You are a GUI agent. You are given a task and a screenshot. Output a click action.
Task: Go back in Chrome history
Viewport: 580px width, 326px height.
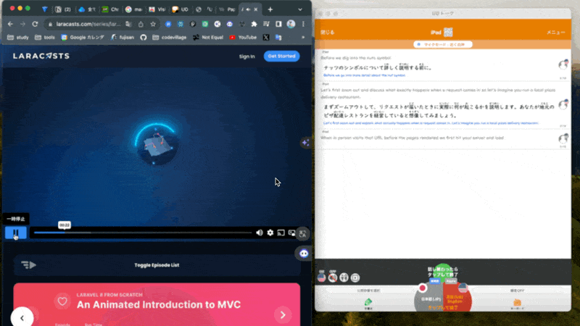click(x=10, y=24)
